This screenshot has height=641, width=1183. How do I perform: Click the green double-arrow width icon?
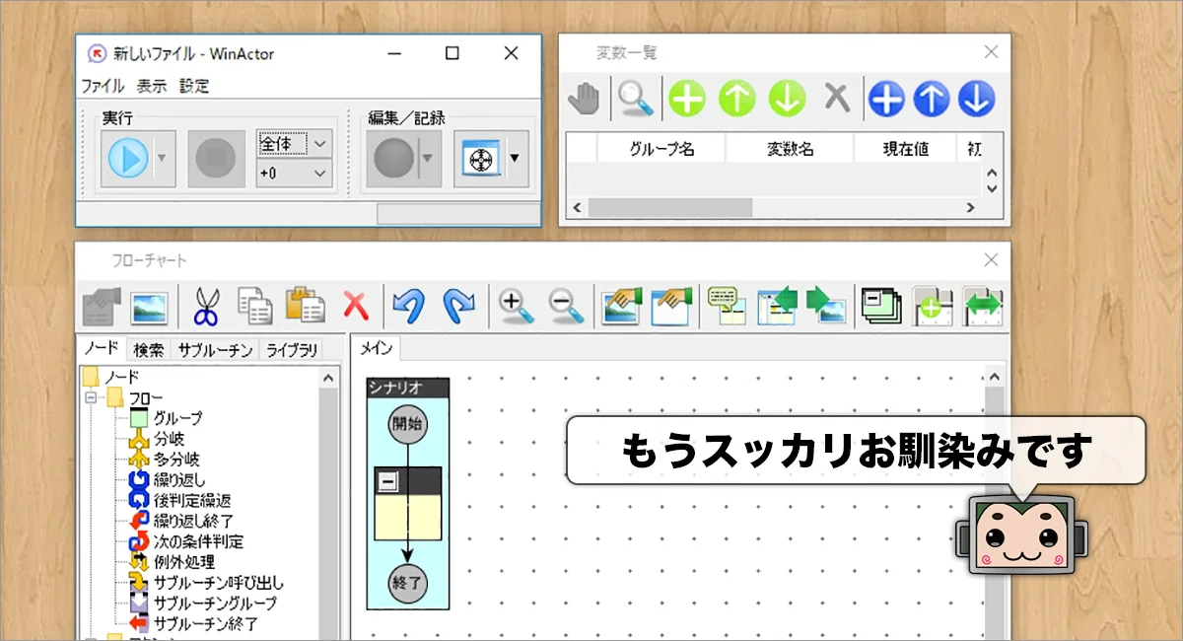click(x=982, y=306)
